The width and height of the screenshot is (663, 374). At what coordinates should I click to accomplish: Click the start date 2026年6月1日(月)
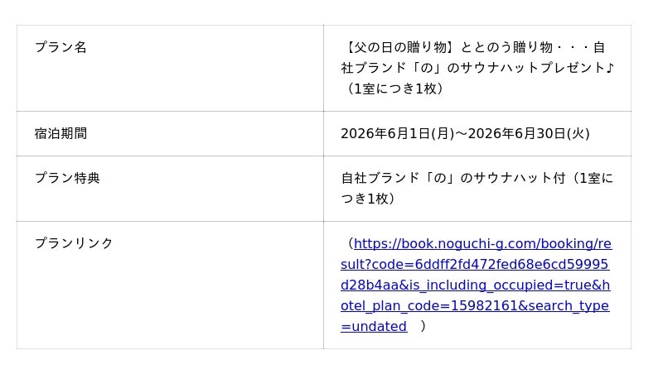(397, 133)
